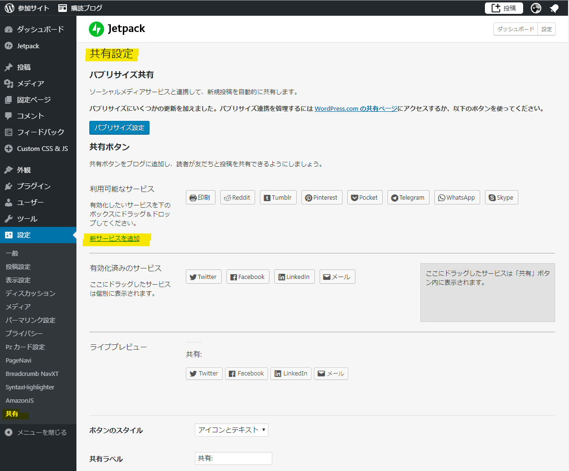The width and height of the screenshot is (569, 471).
Task: Click the 共有ラベル text field
Action: (x=233, y=458)
